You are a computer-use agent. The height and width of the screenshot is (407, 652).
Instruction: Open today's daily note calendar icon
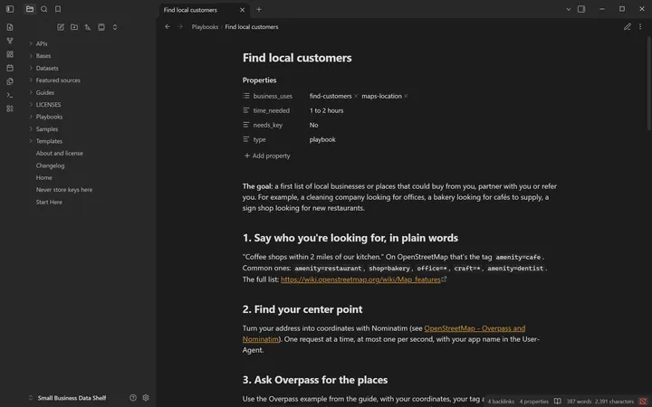(x=10, y=68)
